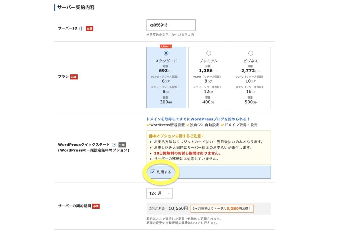Click the warning icon beside 本オプションに関するご注意

tap(150, 136)
